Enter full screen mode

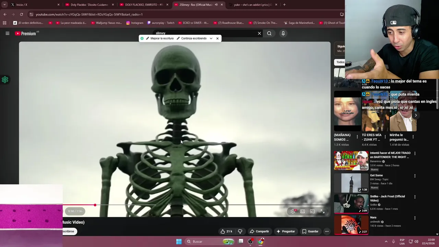pos(322,211)
